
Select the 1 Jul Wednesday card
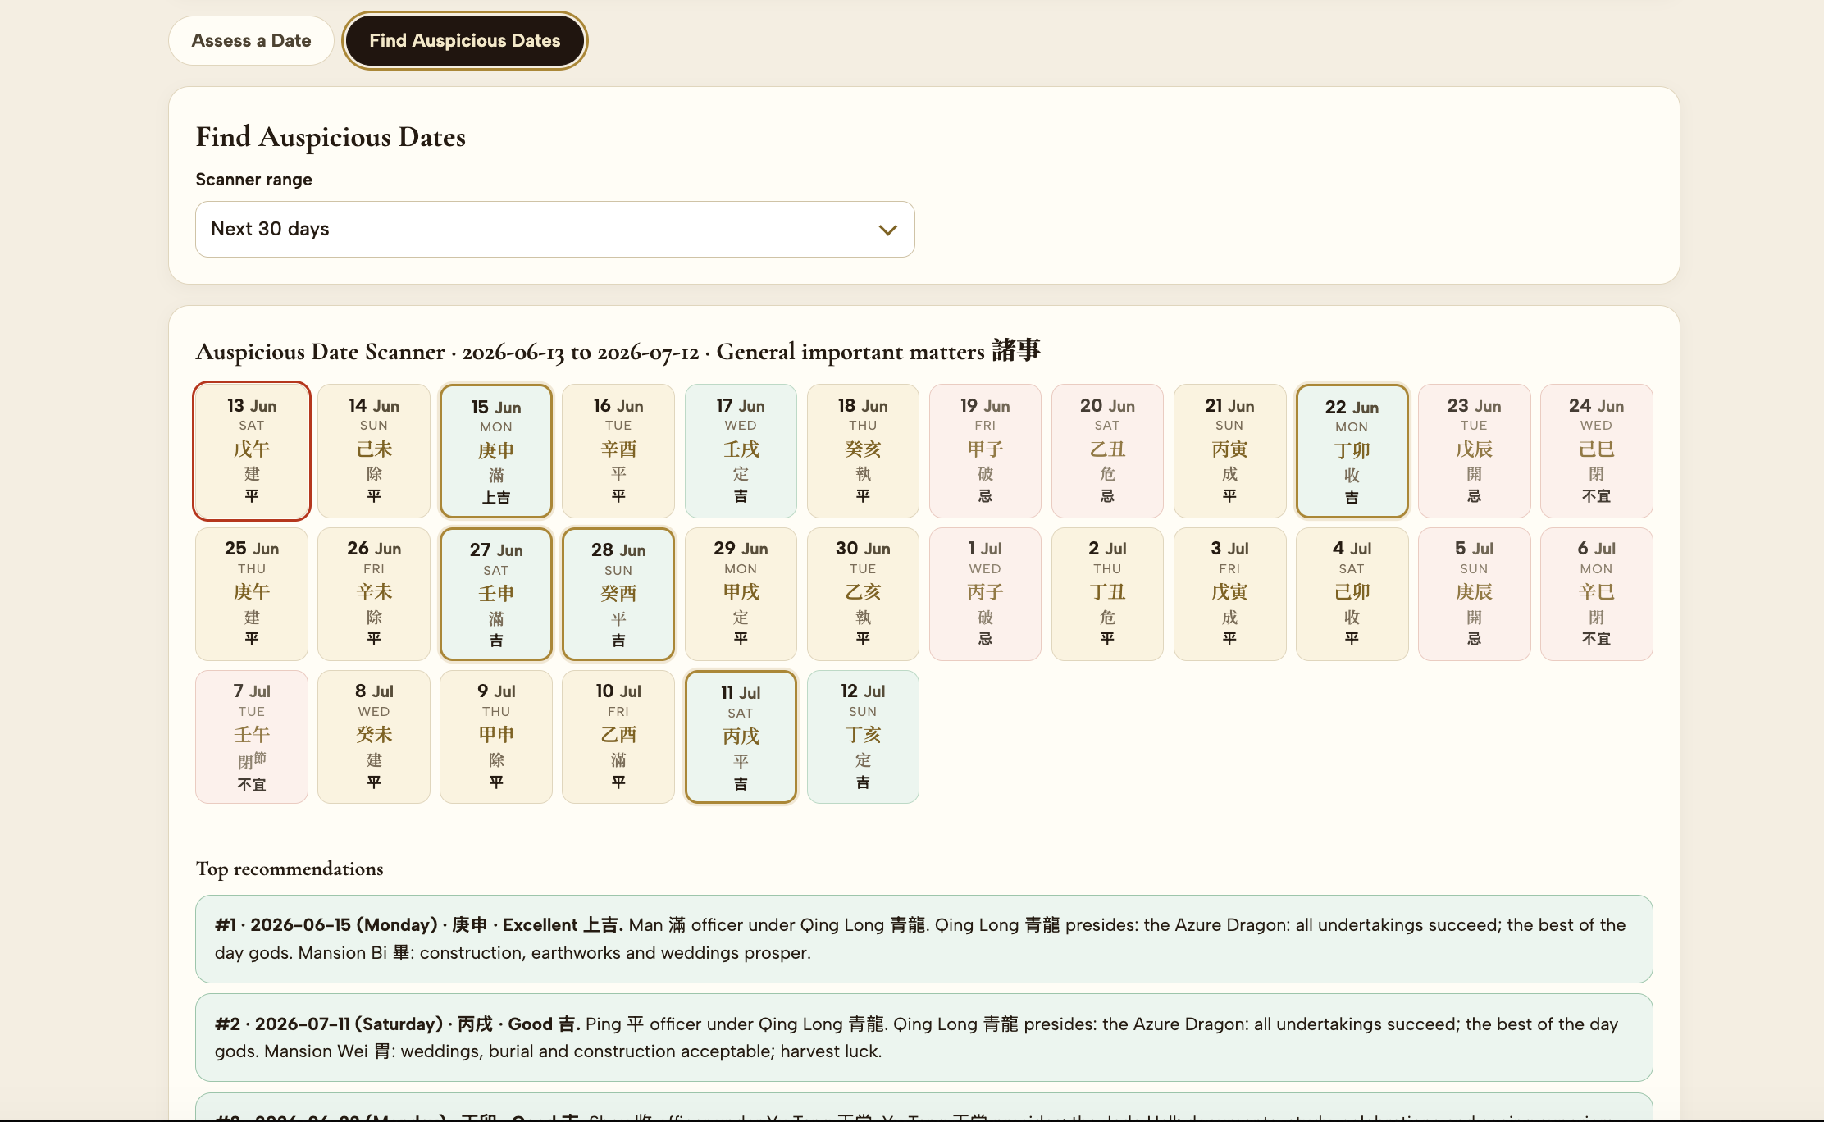[985, 594]
